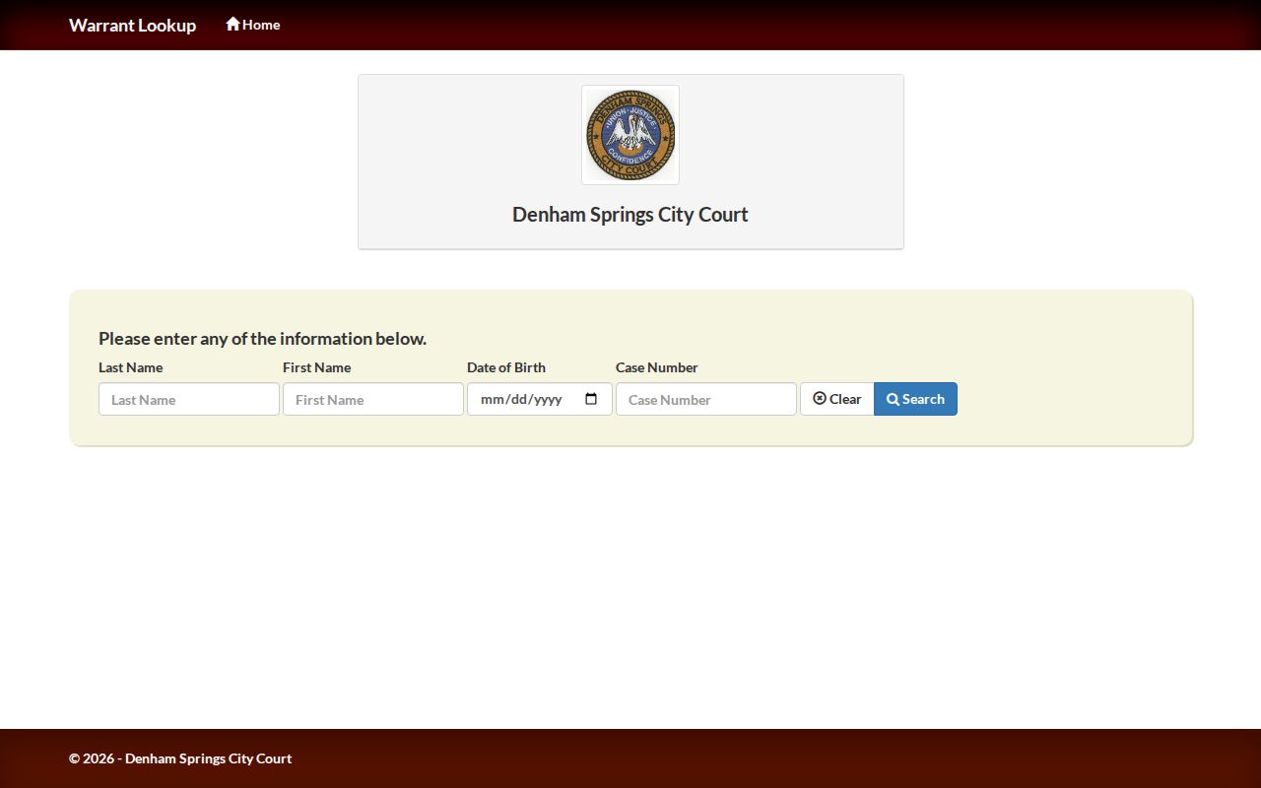Select the "Please enter any of the information" text

(x=262, y=339)
